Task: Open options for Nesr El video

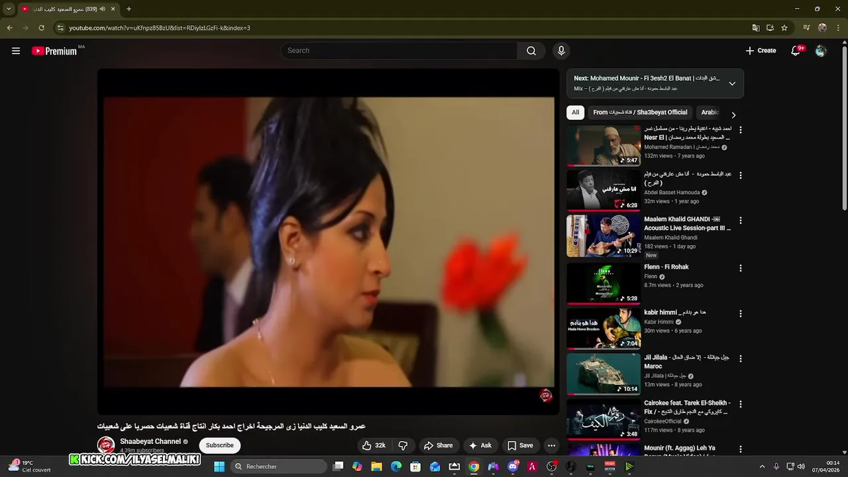Action: point(741,131)
